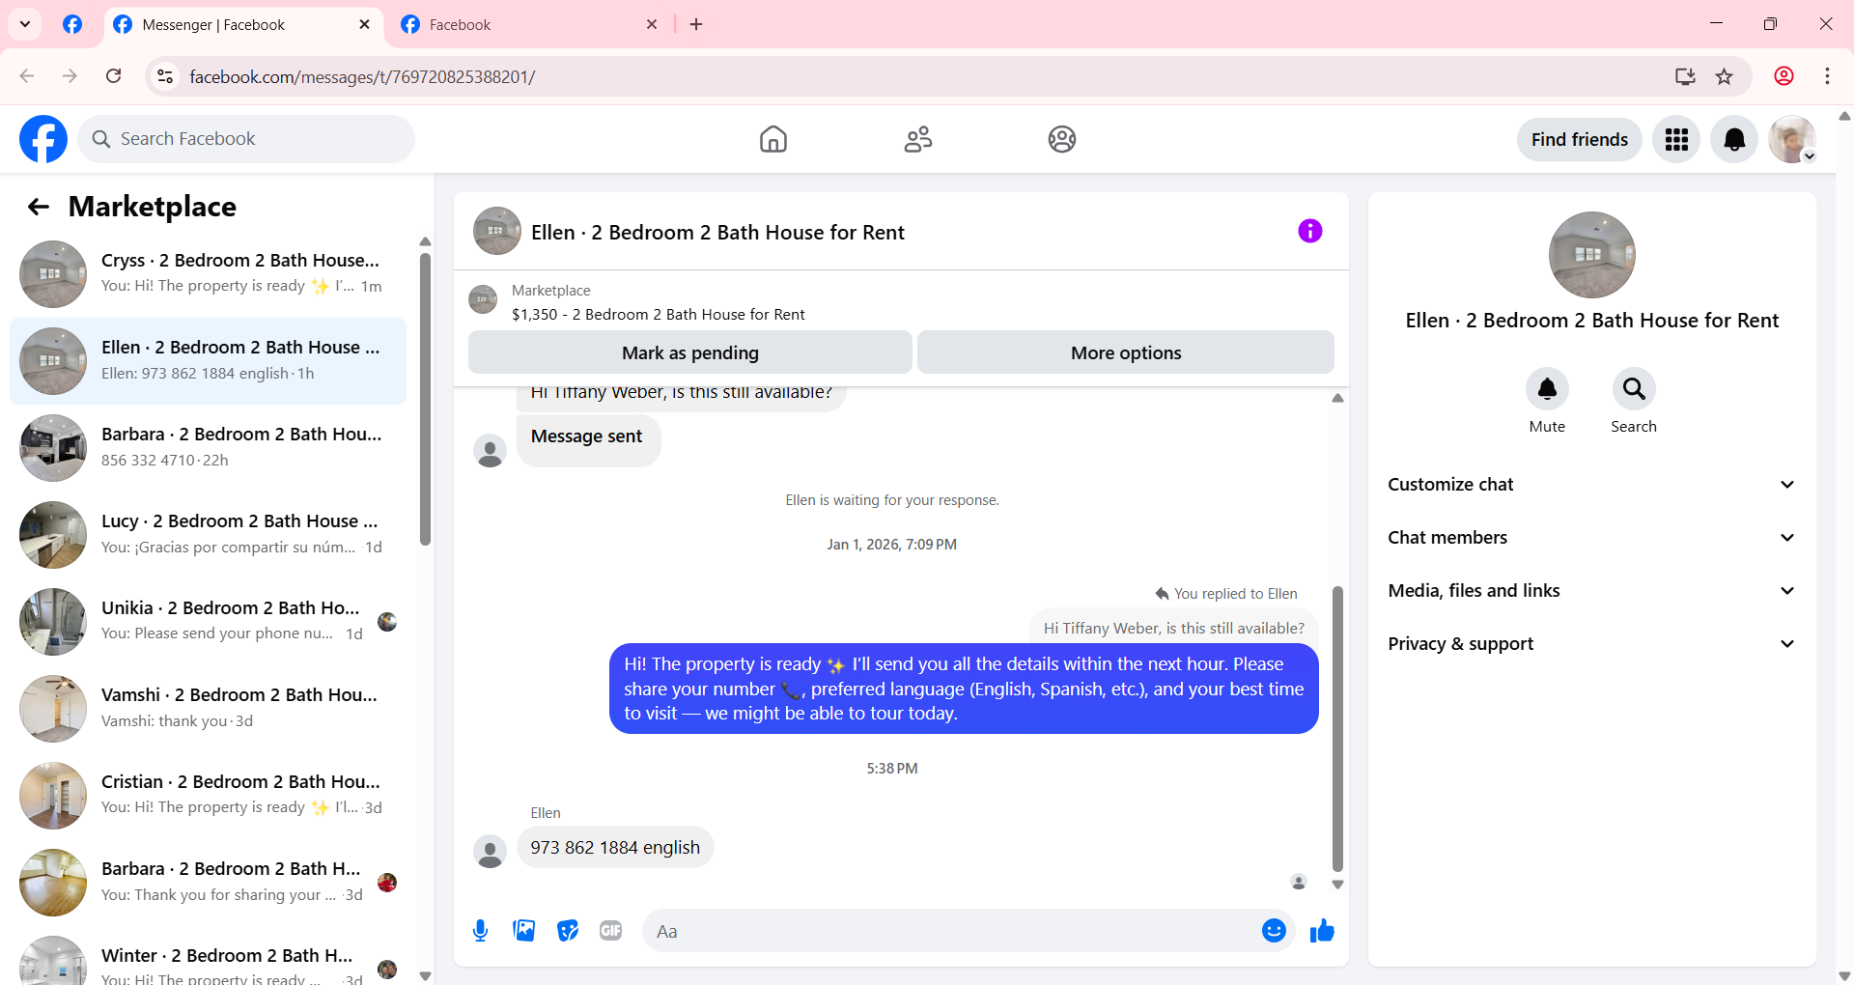Send a thumbs-up like
Image resolution: width=1854 pixels, height=985 pixels.
pyautogui.click(x=1322, y=931)
